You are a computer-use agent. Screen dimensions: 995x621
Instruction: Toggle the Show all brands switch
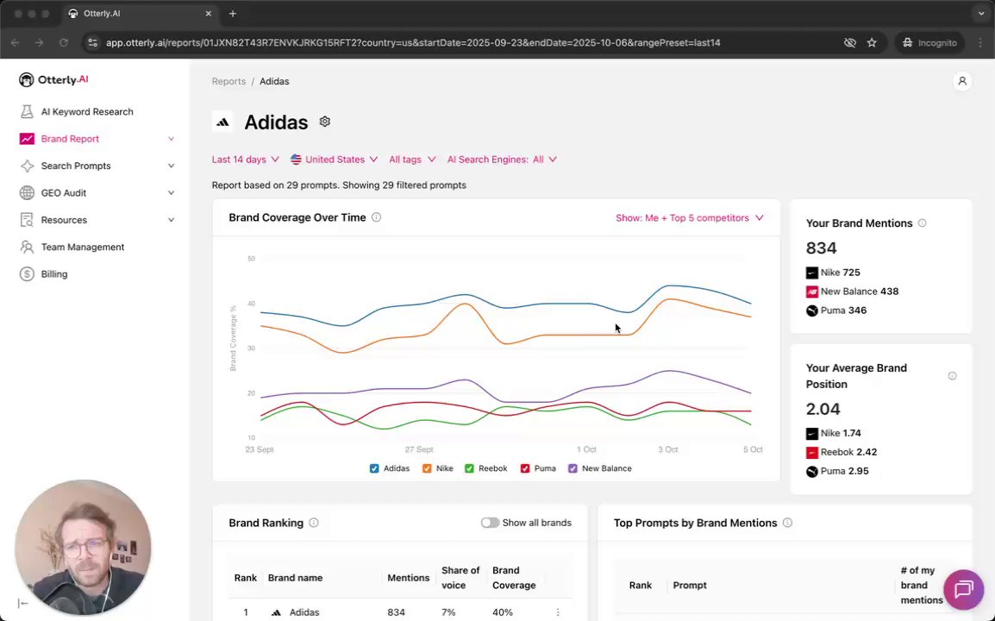pos(490,523)
